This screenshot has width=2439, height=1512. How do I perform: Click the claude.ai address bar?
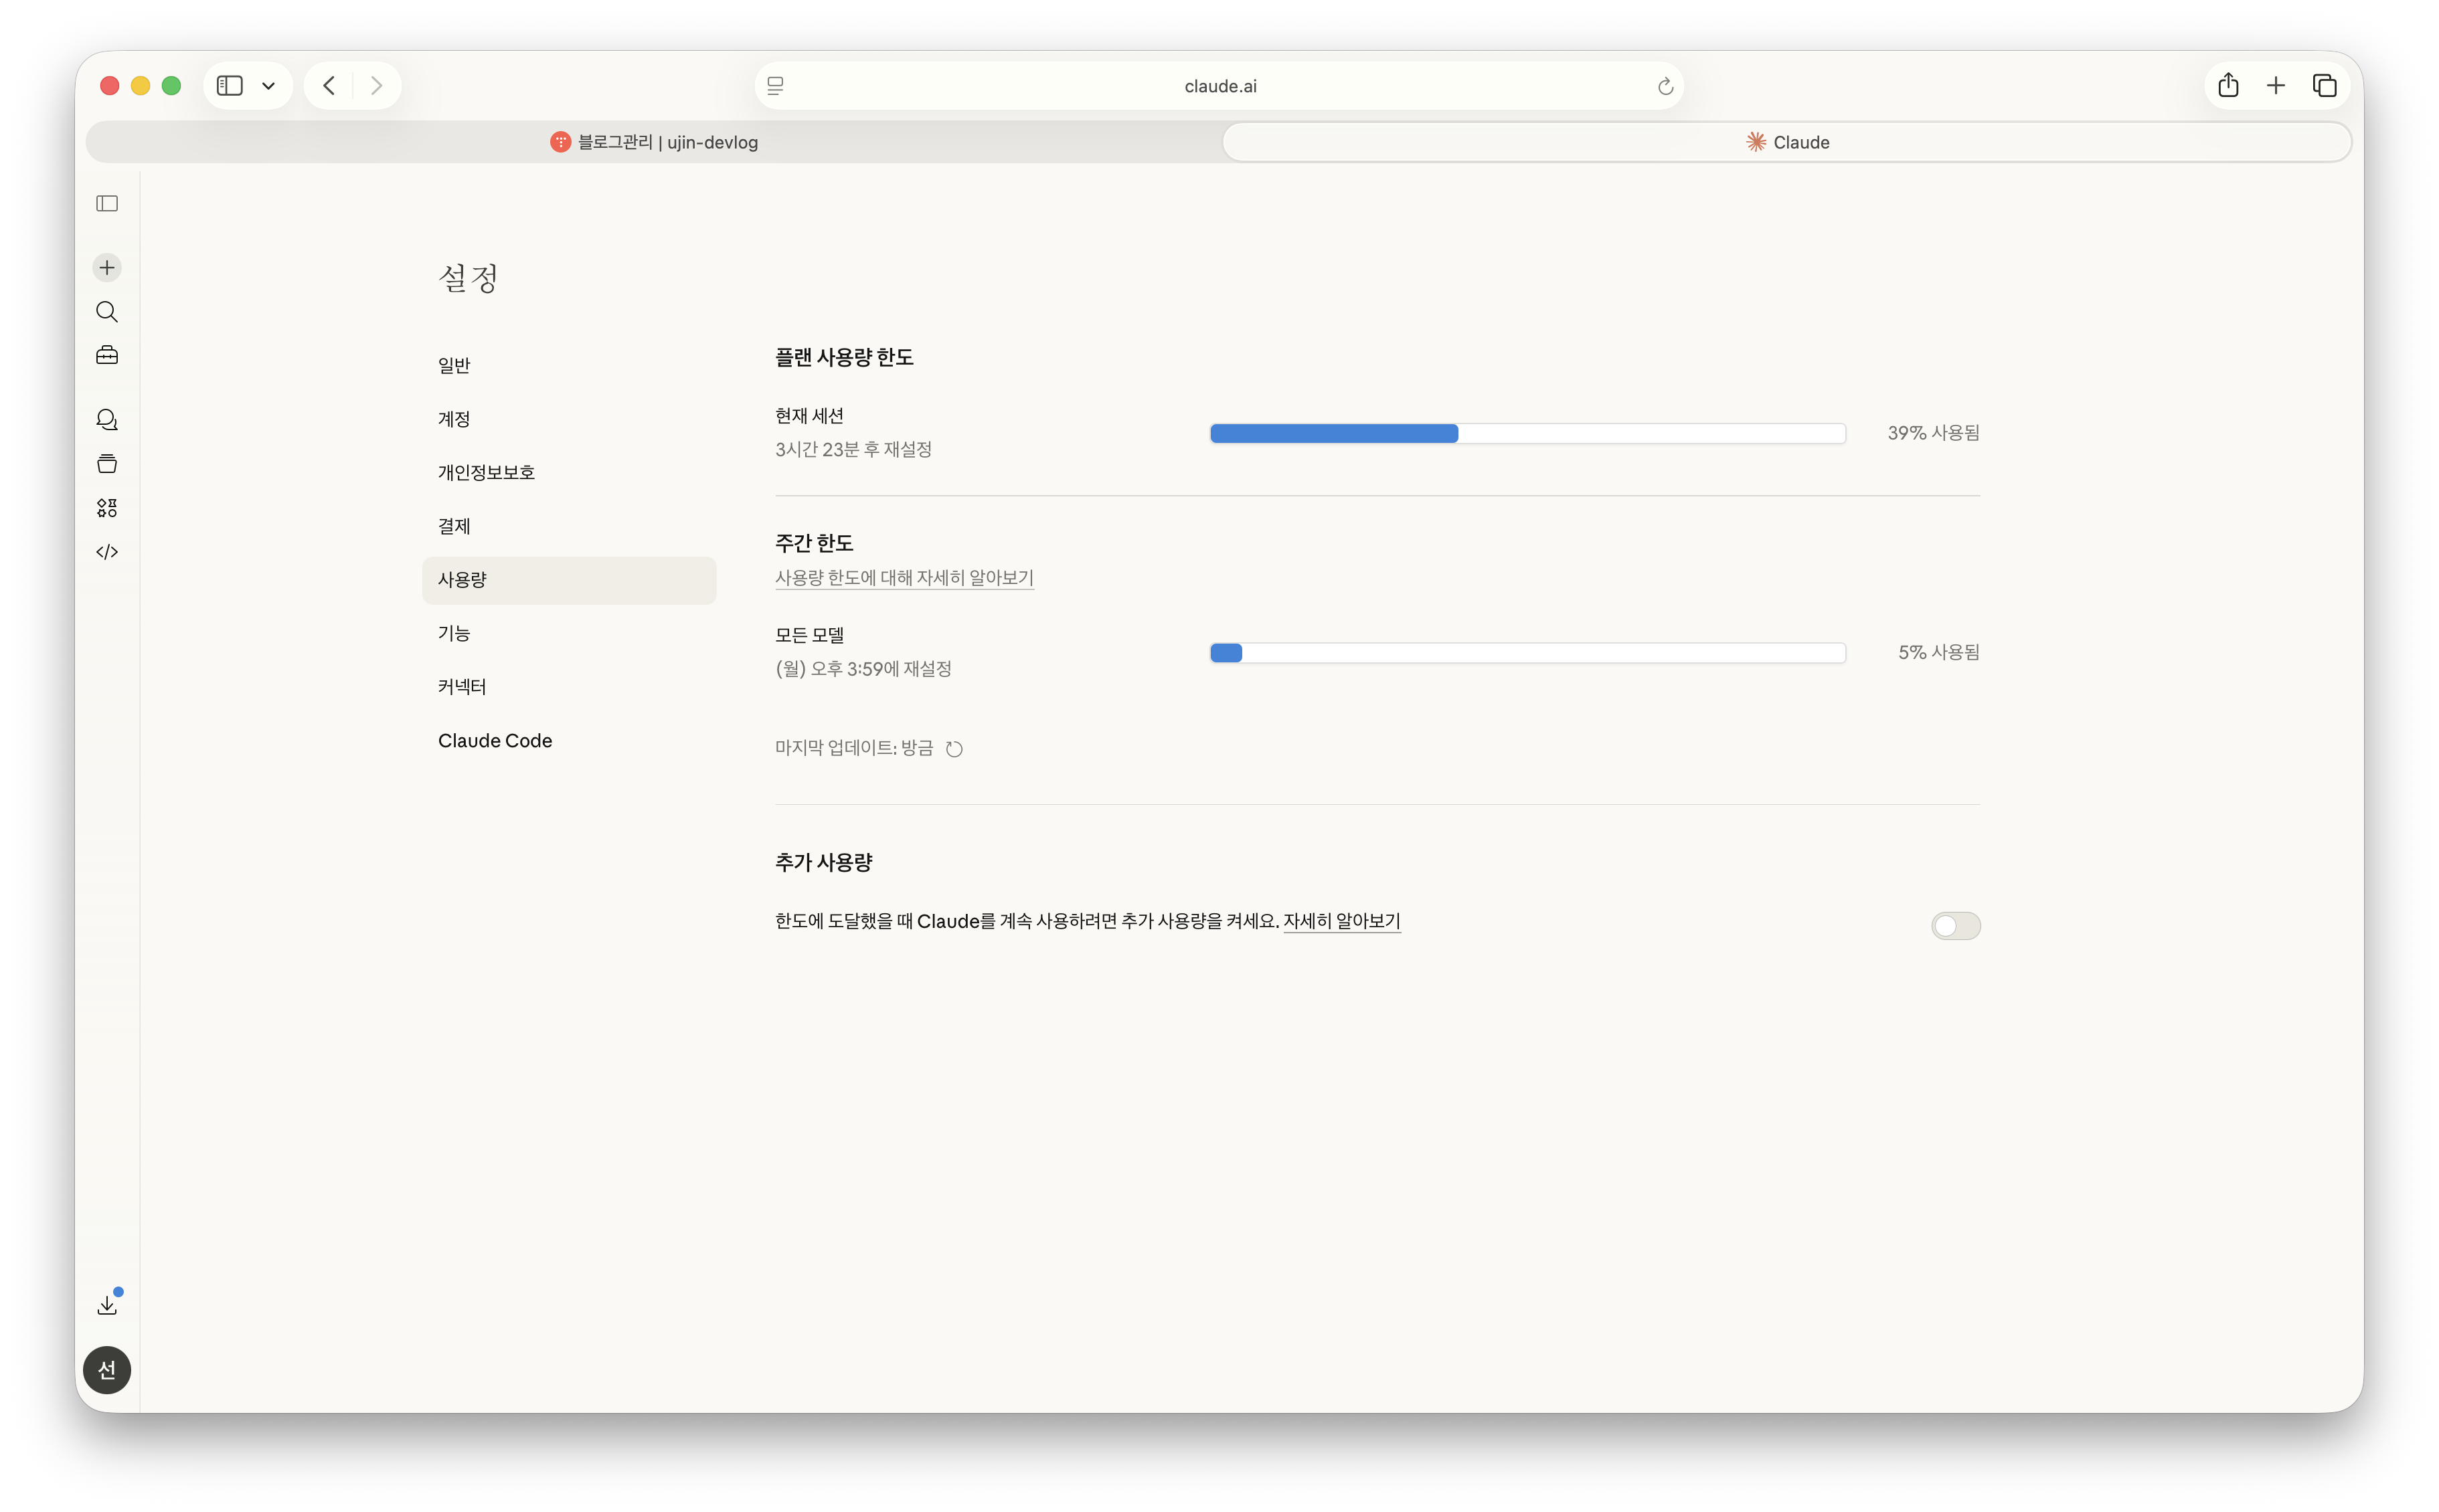pos(1219,86)
